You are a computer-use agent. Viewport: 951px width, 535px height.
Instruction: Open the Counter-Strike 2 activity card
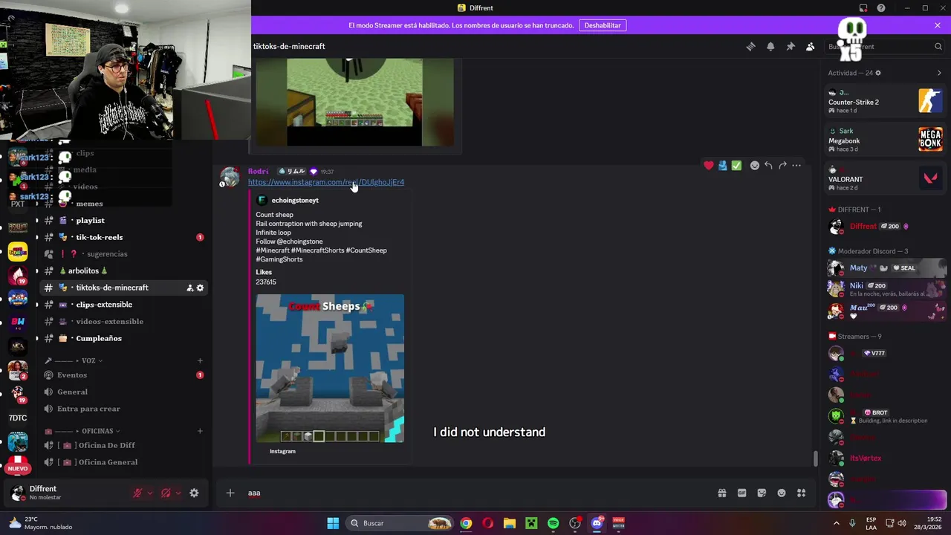pyautogui.click(x=886, y=101)
